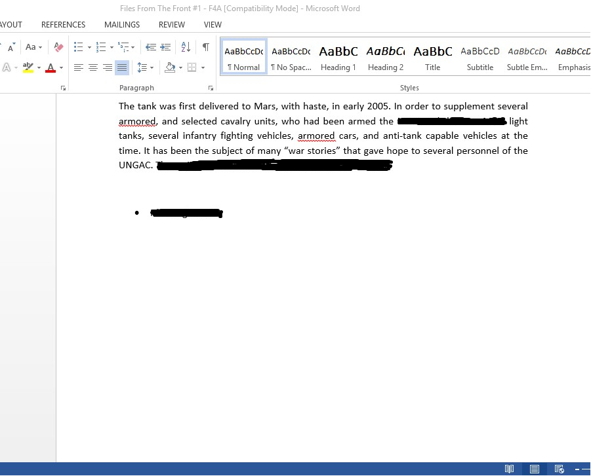591x476 pixels.
Task: Apply the Title style
Action: tap(432, 57)
